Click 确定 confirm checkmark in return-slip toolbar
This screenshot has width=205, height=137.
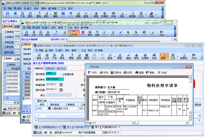pyautogui.click(x=129, y=56)
